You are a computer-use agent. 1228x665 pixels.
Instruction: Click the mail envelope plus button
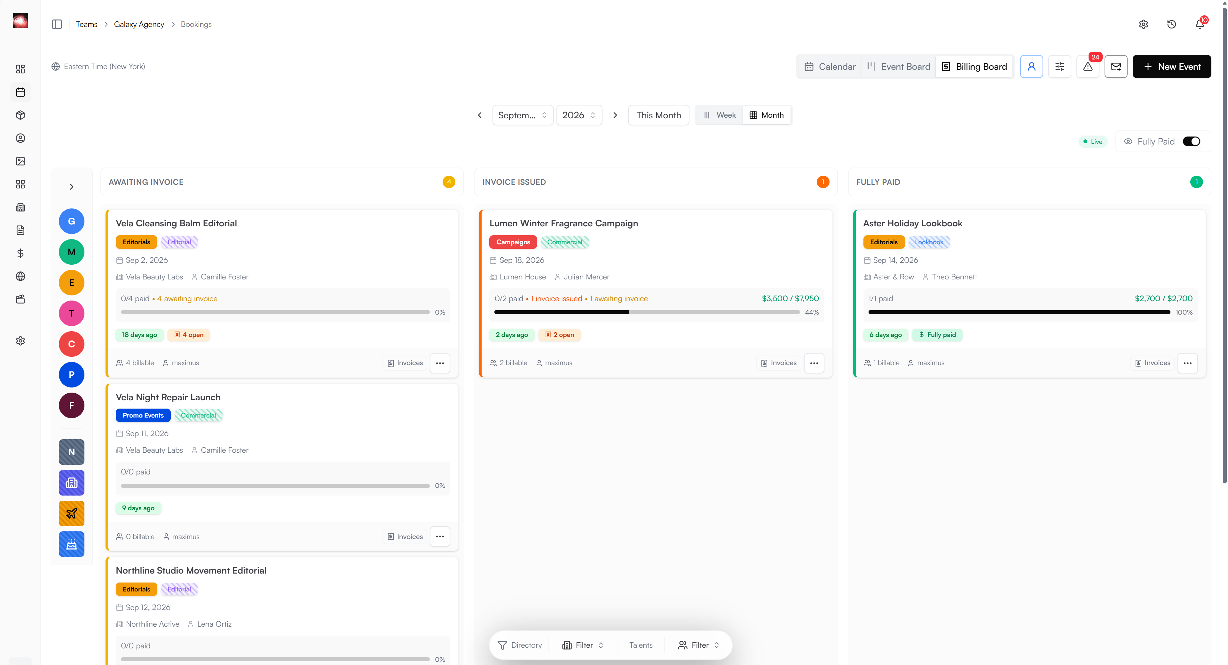click(x=1116, y=66)
